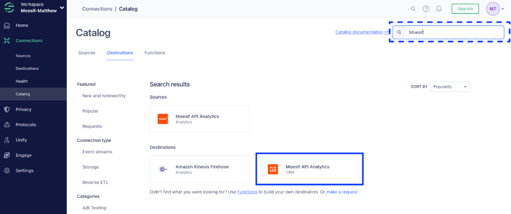
Task: Open the Protocols icon in sidebar
Action: [x=7, y=125]
